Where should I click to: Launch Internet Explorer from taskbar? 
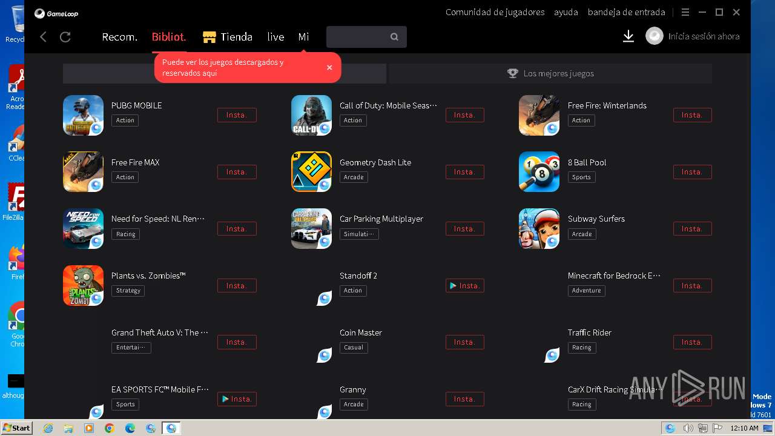(x=48, y=428)
